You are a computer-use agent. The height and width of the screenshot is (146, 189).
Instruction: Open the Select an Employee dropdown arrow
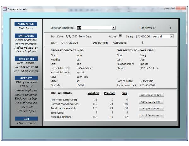(114, 28)
